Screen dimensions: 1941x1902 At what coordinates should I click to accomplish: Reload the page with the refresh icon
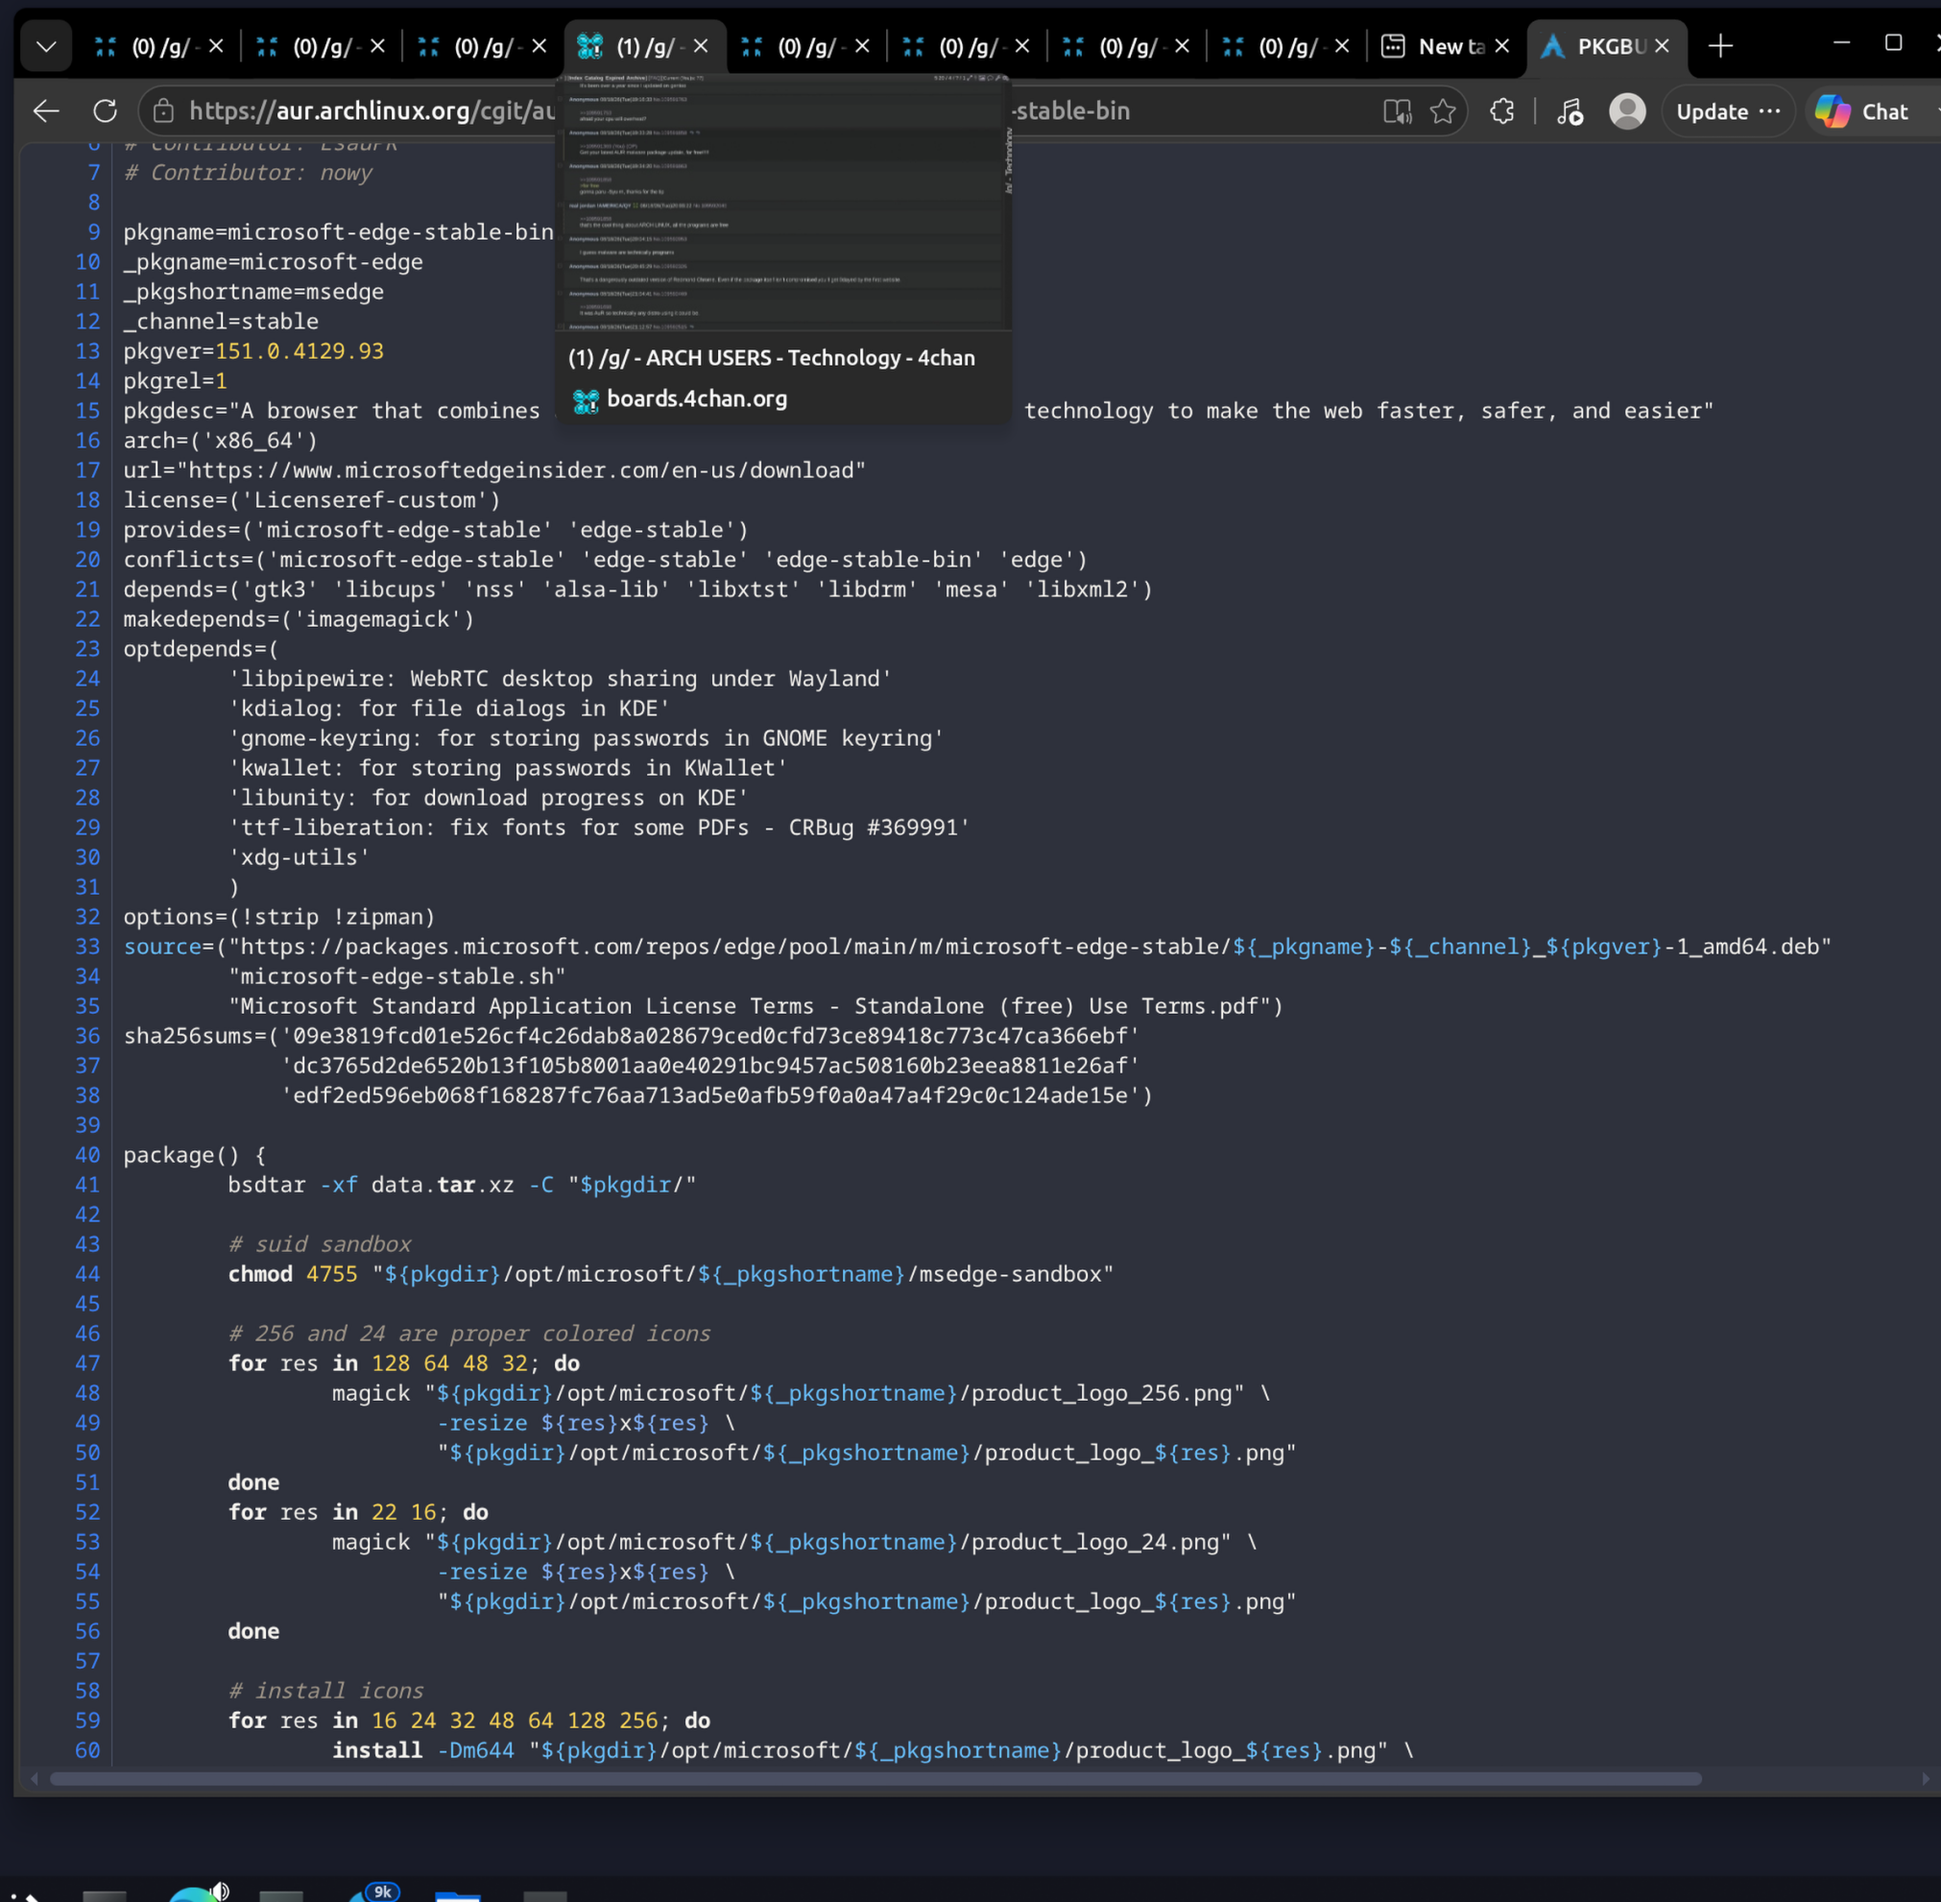pyautogui.click(x=105, y=110)
